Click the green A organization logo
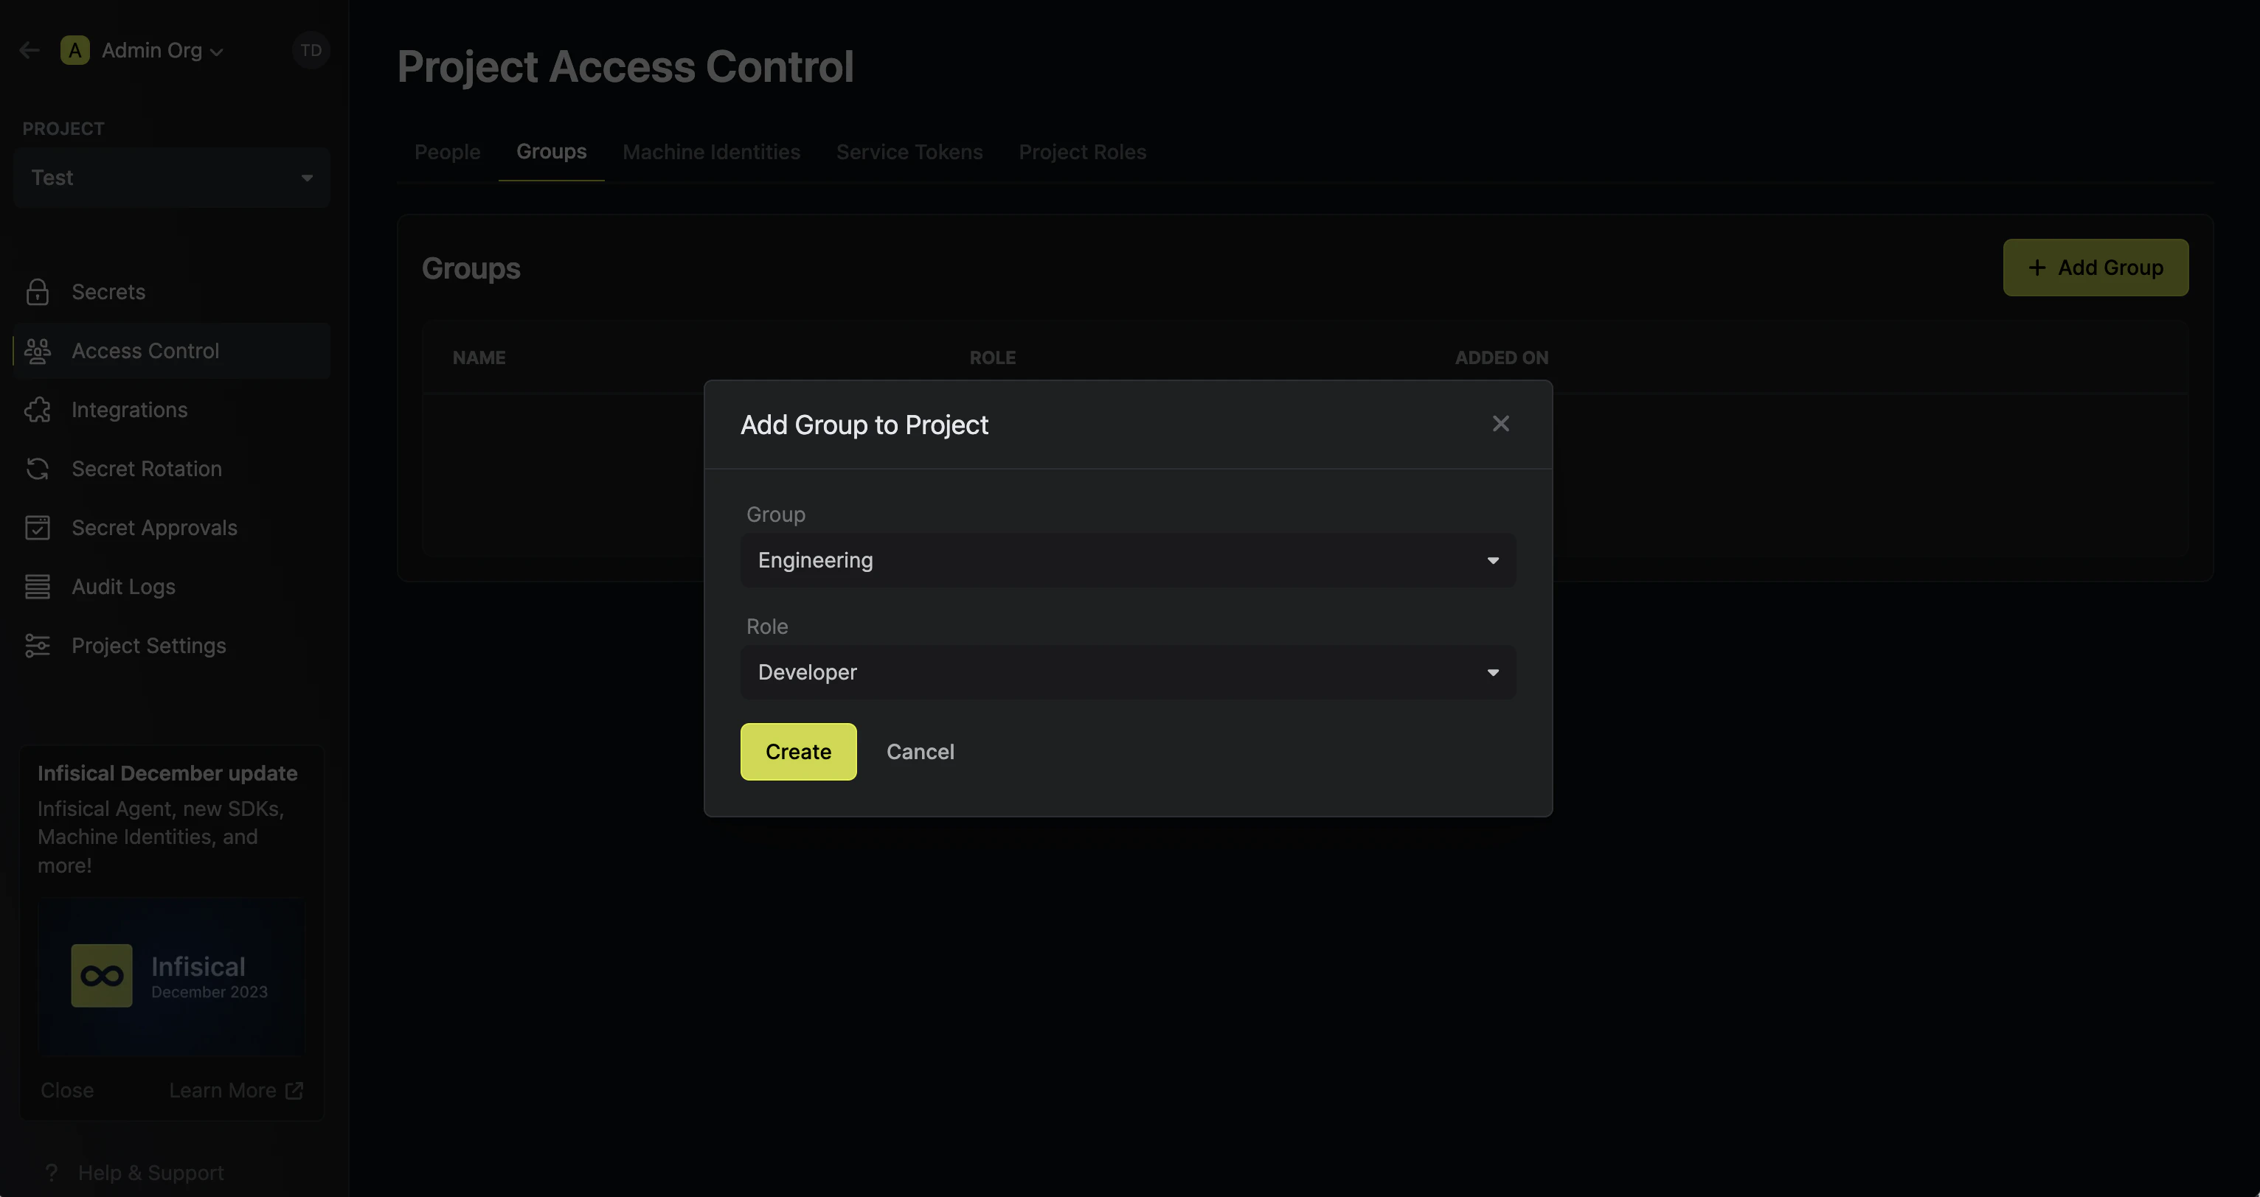The height and width of the screenshot is (1197, 2260). click(75, 50)
